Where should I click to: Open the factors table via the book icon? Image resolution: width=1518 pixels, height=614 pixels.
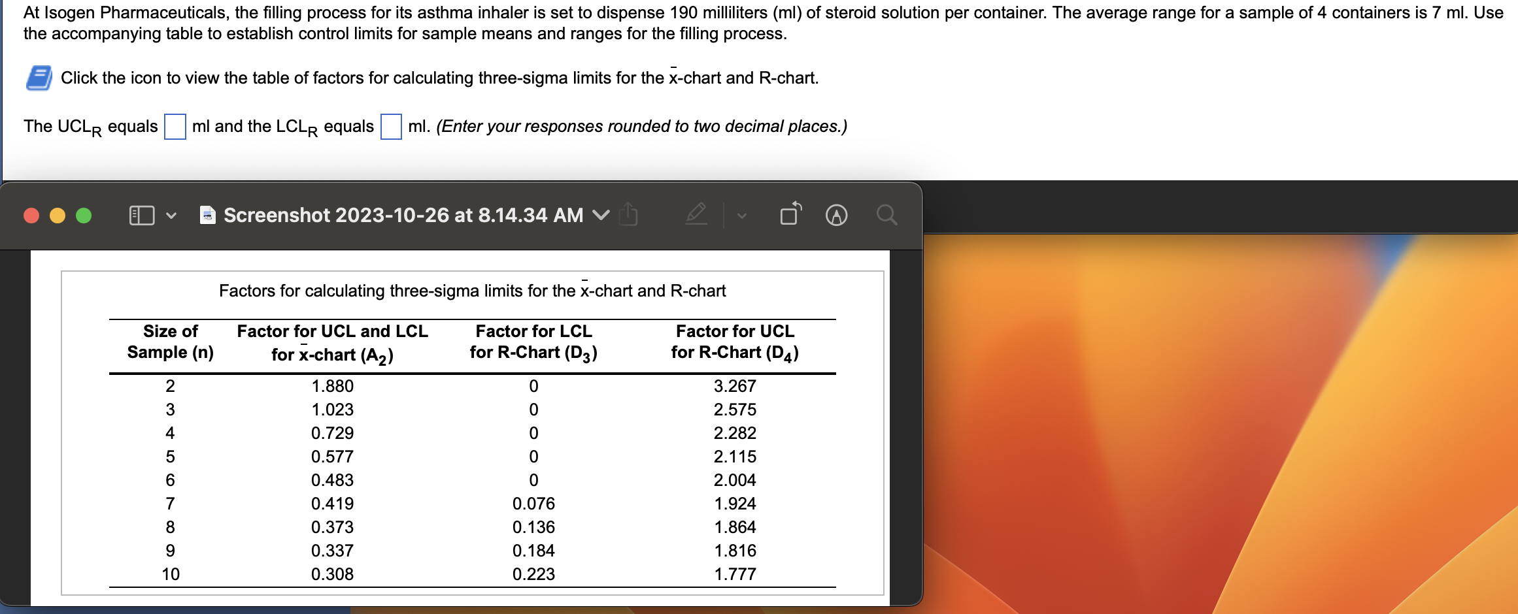[x=39, y=78]
